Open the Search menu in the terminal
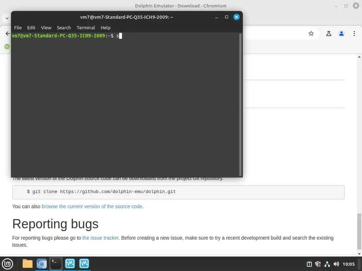362x271 pixels. [64, 28]
